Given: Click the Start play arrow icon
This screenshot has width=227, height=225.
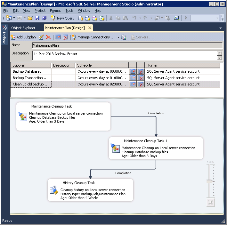Looking at the screenshot, I should [x=186, y=18].
